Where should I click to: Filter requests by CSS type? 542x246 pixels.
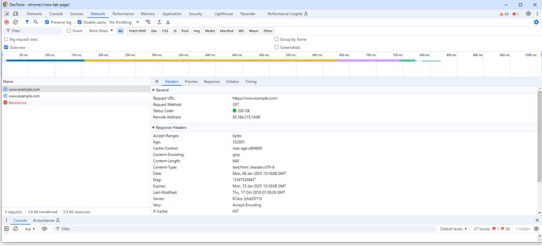point(165,31)
